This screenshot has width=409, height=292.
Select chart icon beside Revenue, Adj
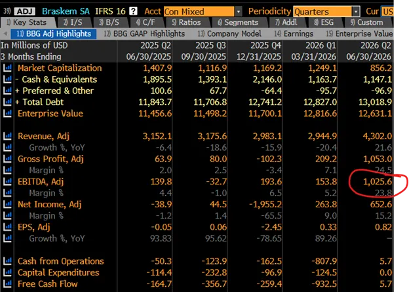[x=7, y=136]
